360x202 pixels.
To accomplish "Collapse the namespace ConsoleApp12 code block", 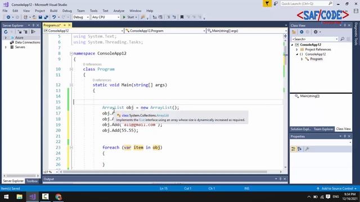I will (71, 53).
